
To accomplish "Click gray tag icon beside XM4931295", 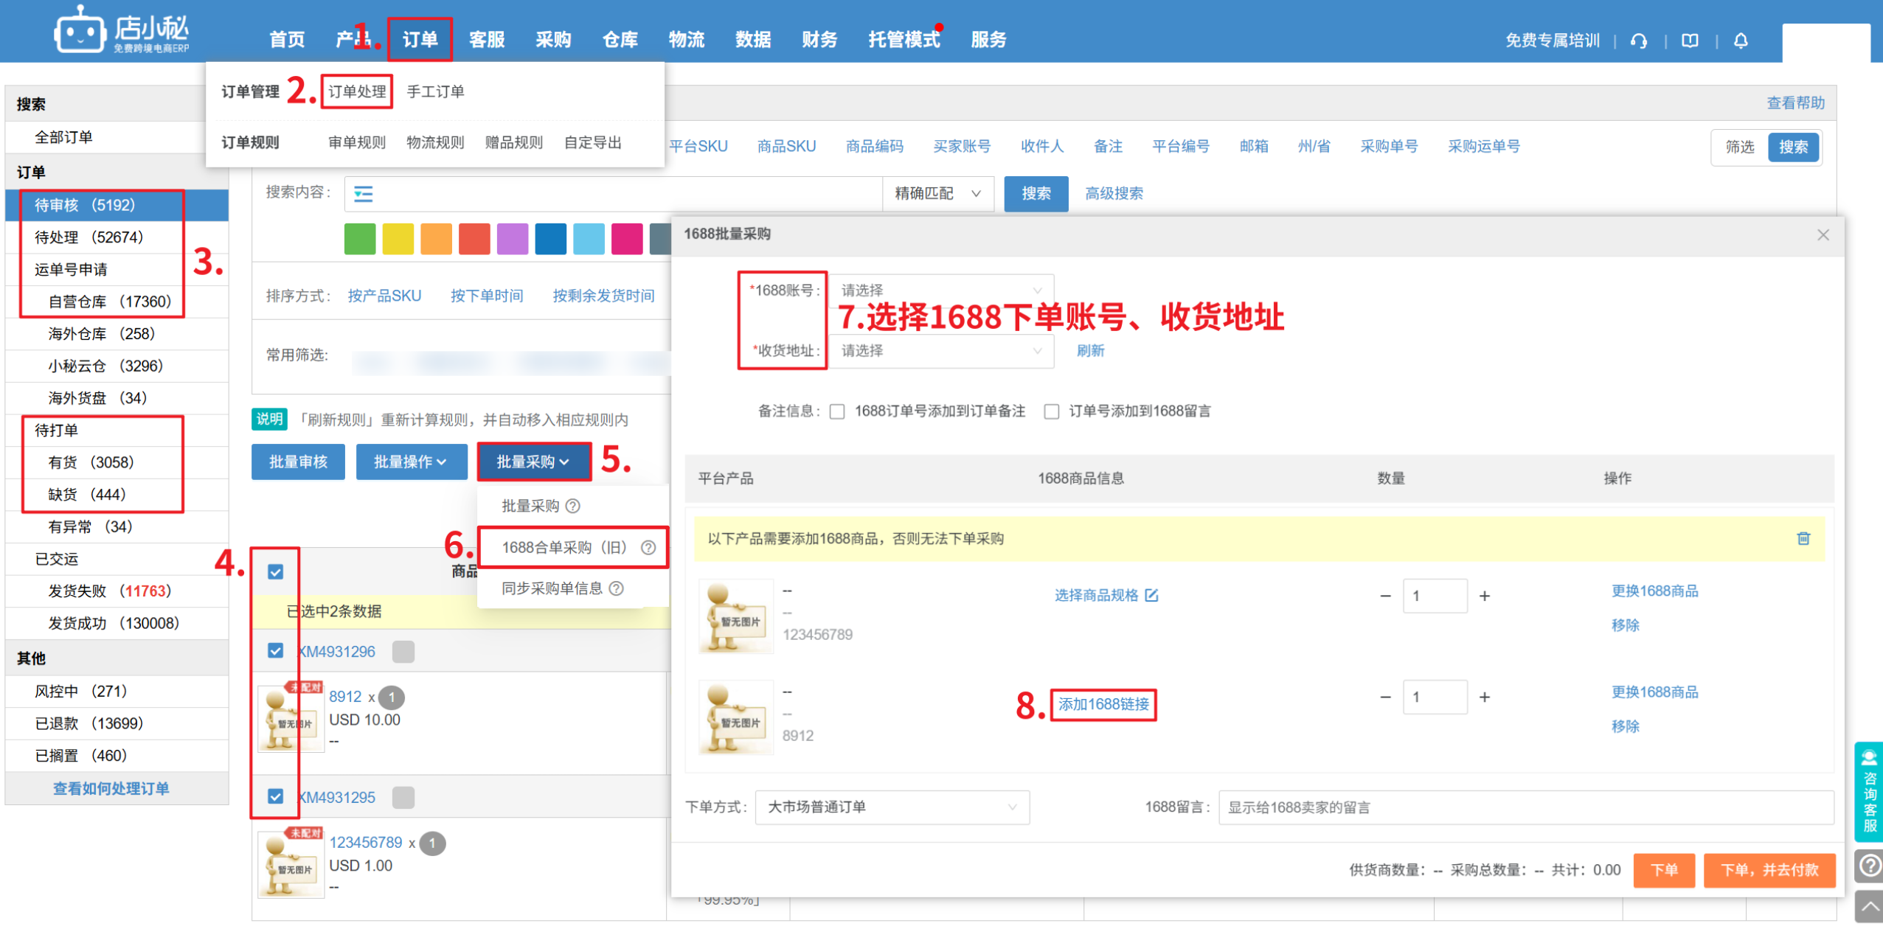I will coord(403,798).
